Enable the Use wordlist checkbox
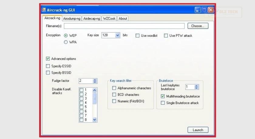Viewport: 255px width, 139px height. (x=138, y=36)
